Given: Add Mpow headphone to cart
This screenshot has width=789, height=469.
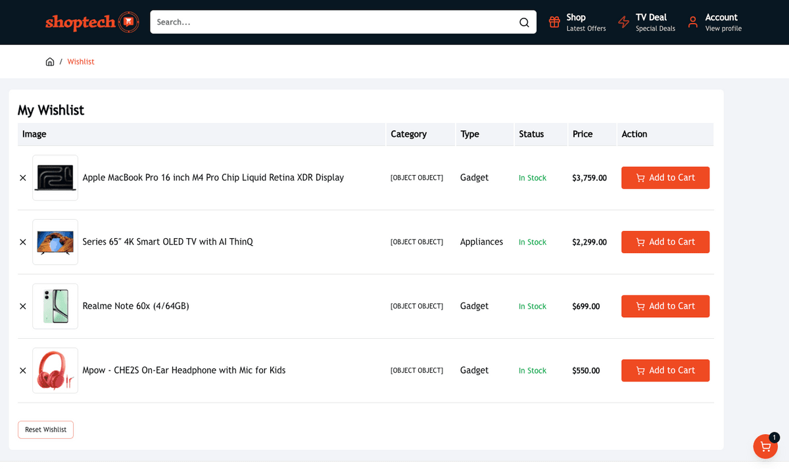Looking at the screenshot, I should point(665,370).
